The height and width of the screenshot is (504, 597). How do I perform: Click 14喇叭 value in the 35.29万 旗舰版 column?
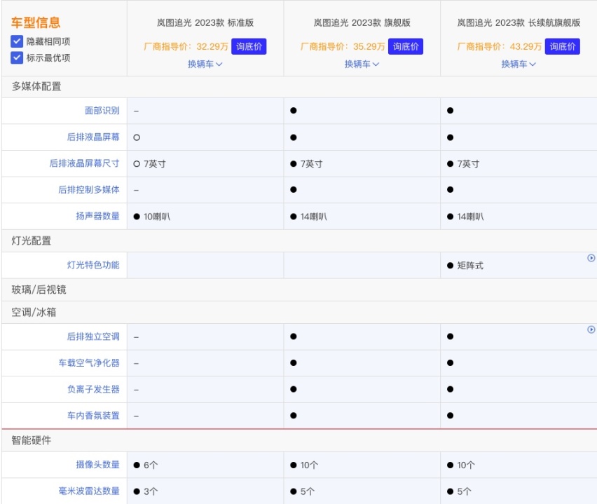point(314,217)
